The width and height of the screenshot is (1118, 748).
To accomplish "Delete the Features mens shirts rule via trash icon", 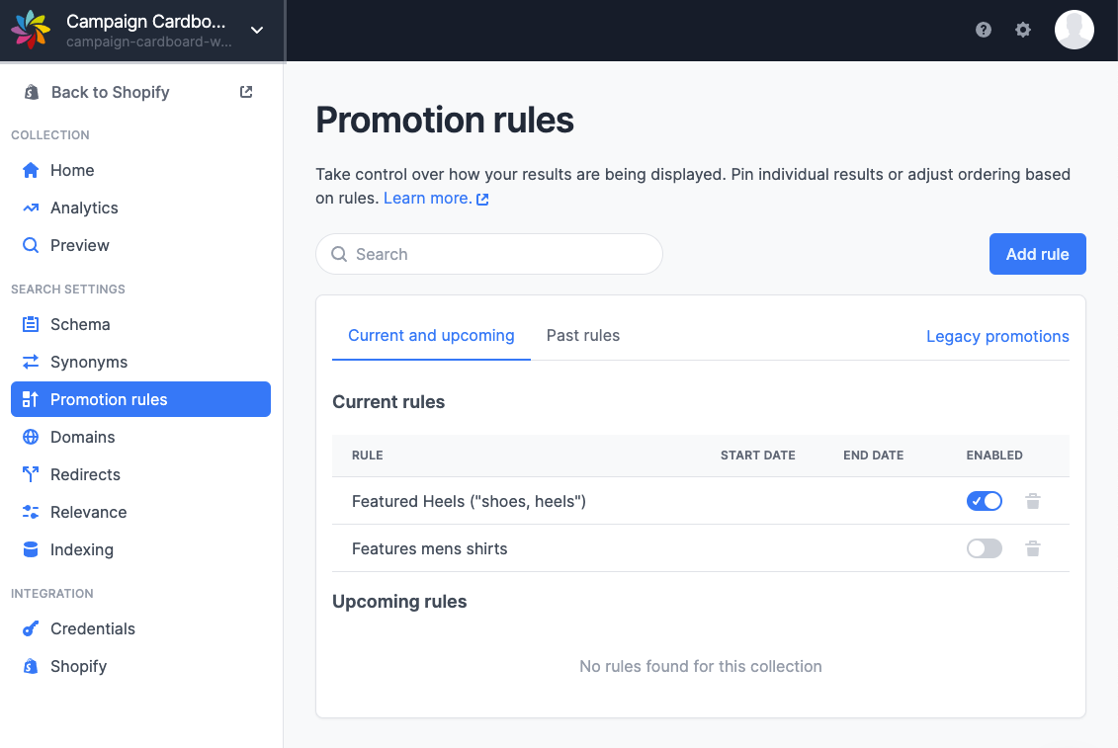I will (1032, 548).
